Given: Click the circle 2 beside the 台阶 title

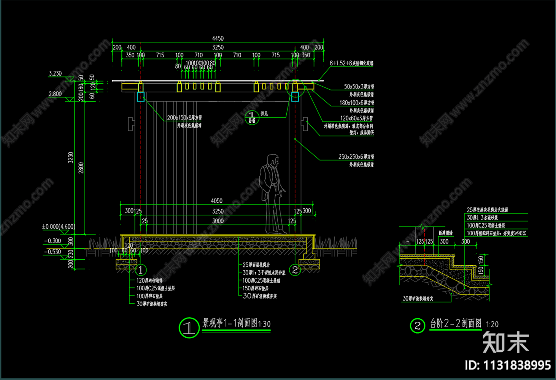Looking at the screenshot, I should click(x=417, y=326).
